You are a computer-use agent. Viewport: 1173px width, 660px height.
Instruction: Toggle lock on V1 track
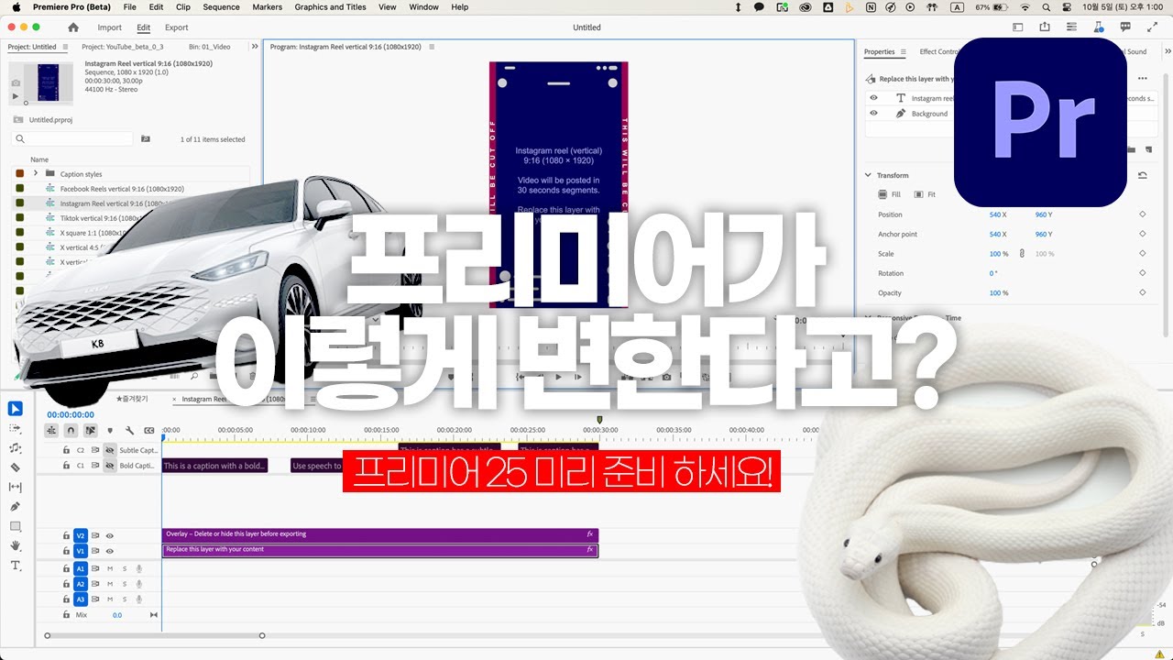click(66, 551)
